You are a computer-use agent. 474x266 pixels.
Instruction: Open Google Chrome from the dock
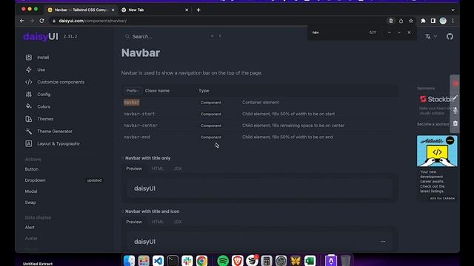[x=201, y=260]
